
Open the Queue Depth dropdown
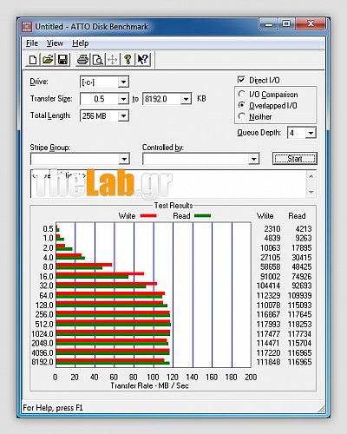click(x=311, y=133)
